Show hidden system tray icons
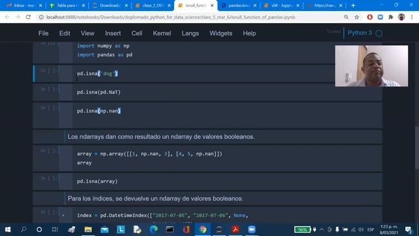Screen dimensions: 419x236 321,229
